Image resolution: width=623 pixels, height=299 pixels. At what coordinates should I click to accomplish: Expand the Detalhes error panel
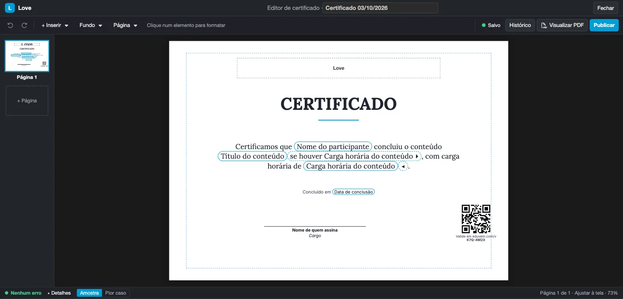point(59,293)
